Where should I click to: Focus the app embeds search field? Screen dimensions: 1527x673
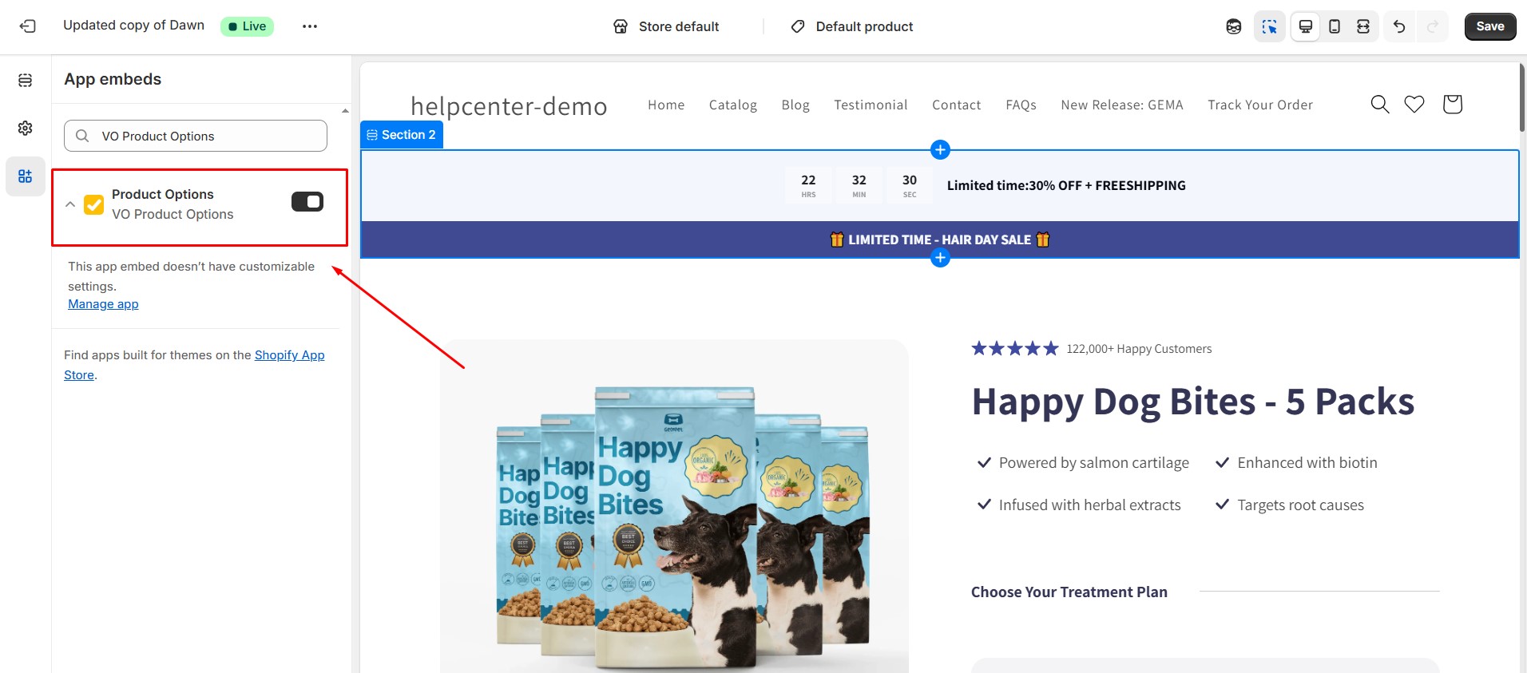pyautogui.click(x=196, y=136)
